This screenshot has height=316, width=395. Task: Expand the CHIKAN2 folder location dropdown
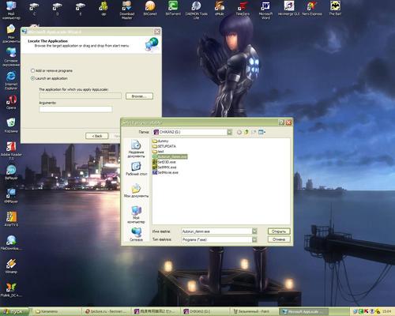(x=229, y=132)
